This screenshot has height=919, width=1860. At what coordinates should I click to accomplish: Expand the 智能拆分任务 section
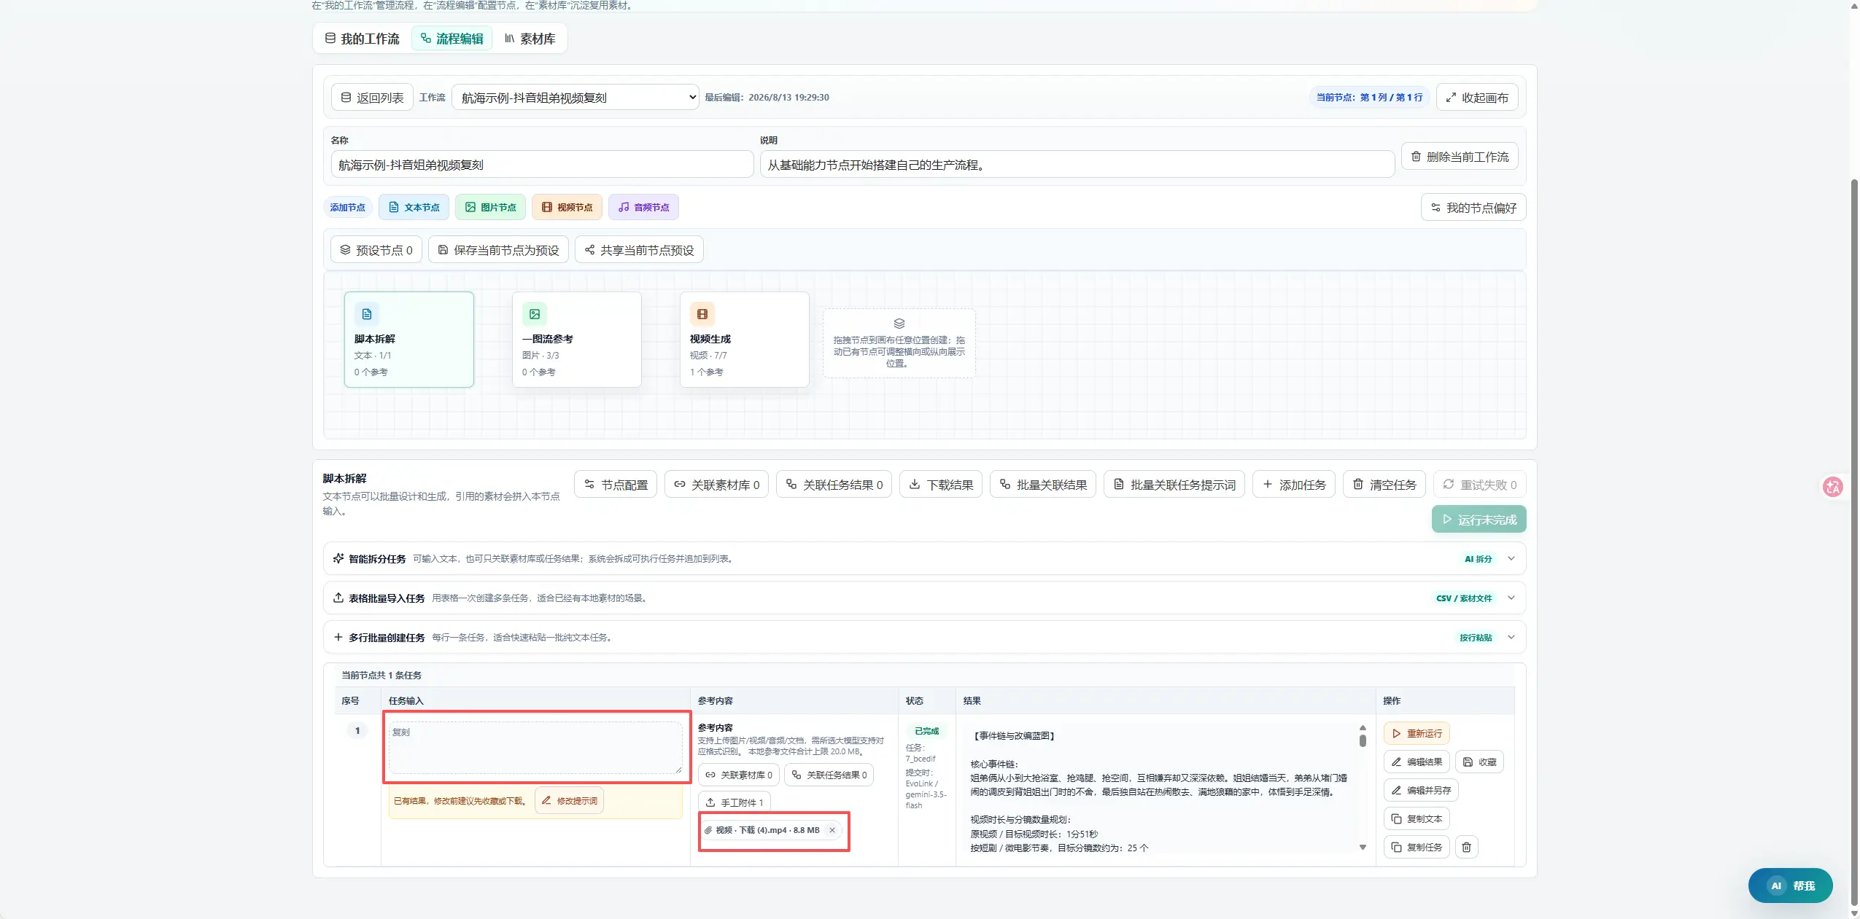[924, 559]
